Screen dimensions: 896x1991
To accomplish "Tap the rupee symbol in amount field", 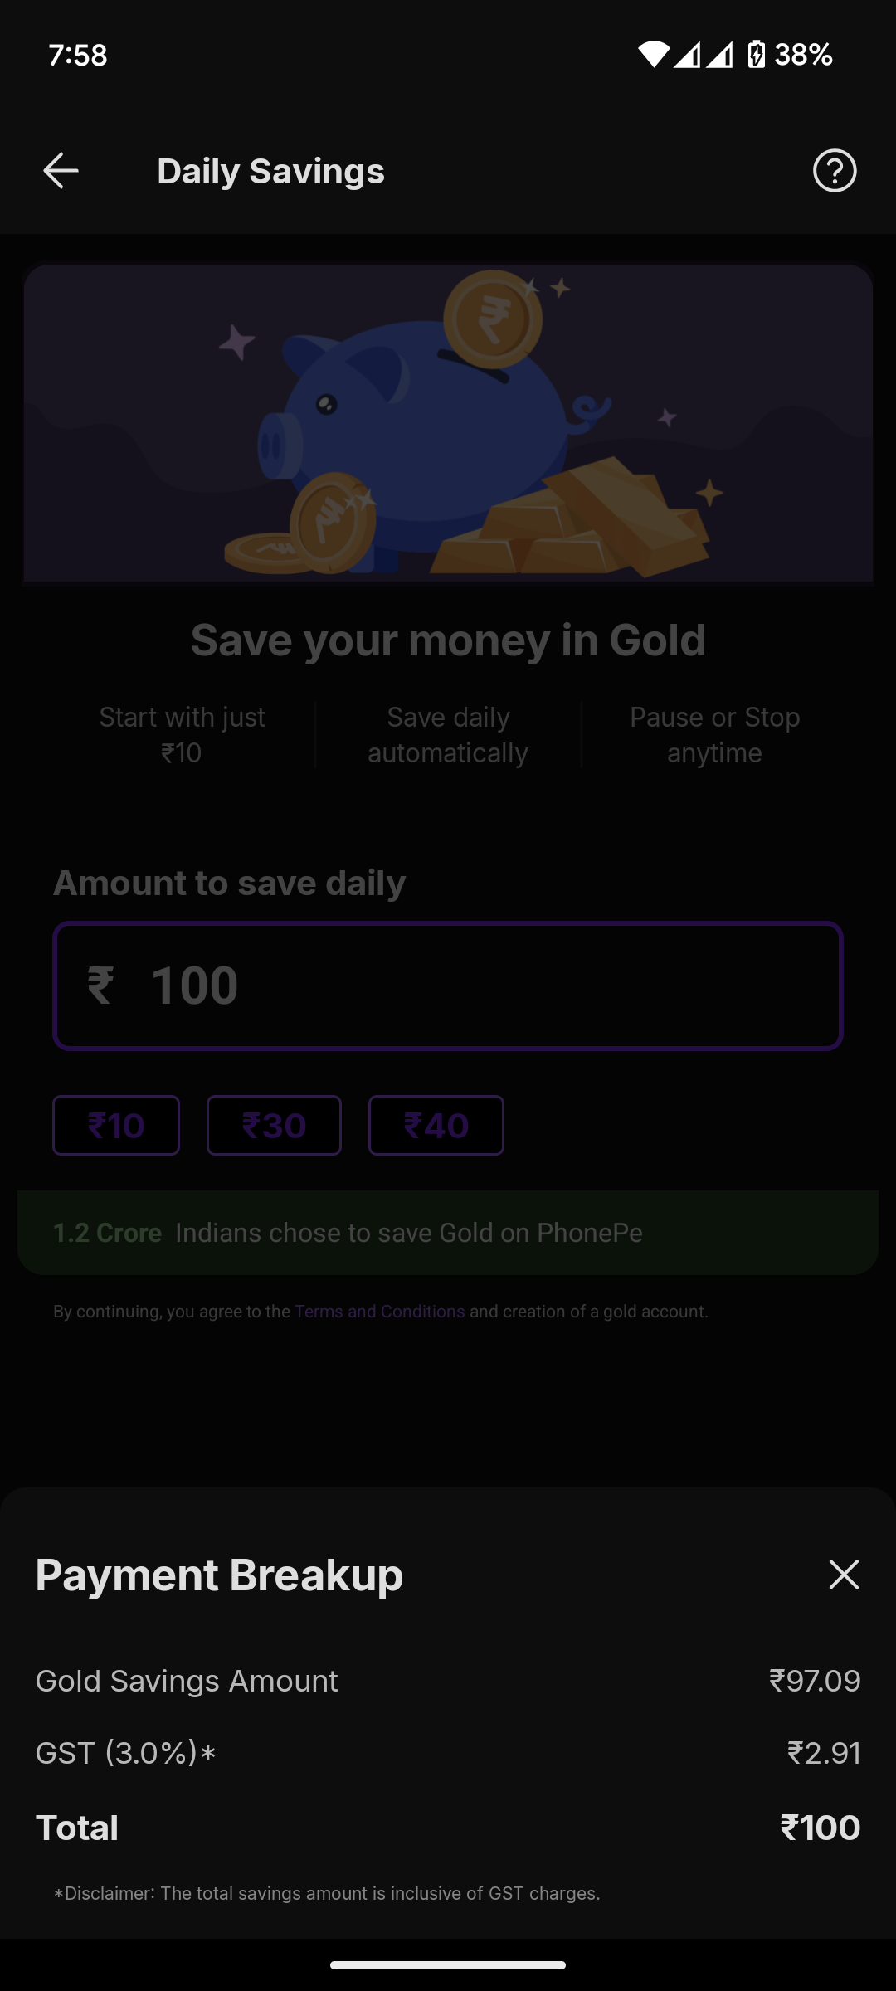I will pyautogui.click(x=100, y=986).
